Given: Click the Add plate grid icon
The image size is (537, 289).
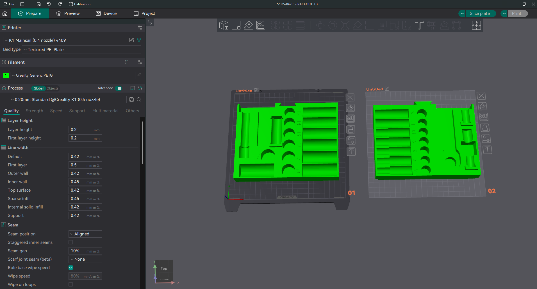Looking at the screenshot, I should (236, 25).
